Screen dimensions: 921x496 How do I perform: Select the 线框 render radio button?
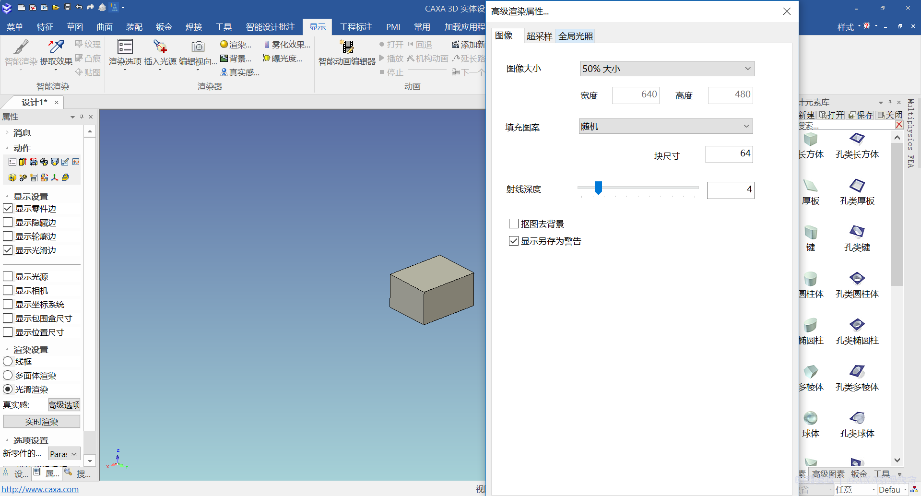tap(8, 361)
